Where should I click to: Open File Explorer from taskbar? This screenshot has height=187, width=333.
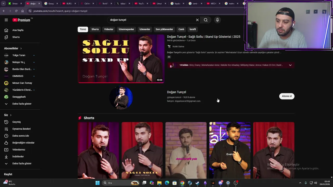pos(159,183)
